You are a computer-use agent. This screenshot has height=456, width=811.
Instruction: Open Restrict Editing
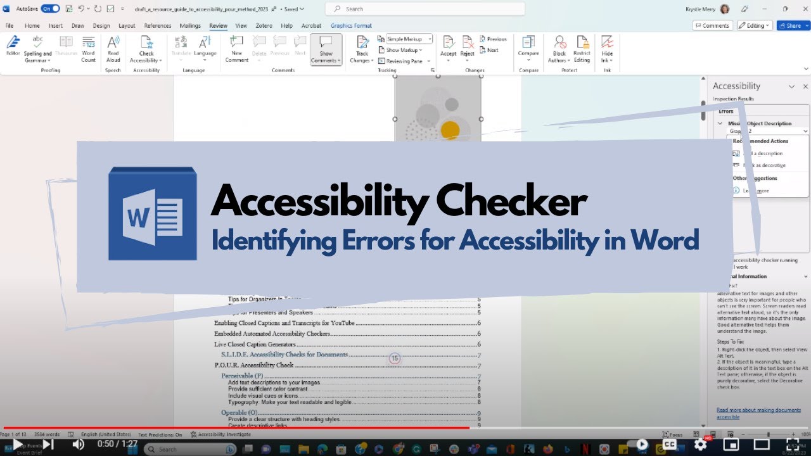(x=582, y=49)
